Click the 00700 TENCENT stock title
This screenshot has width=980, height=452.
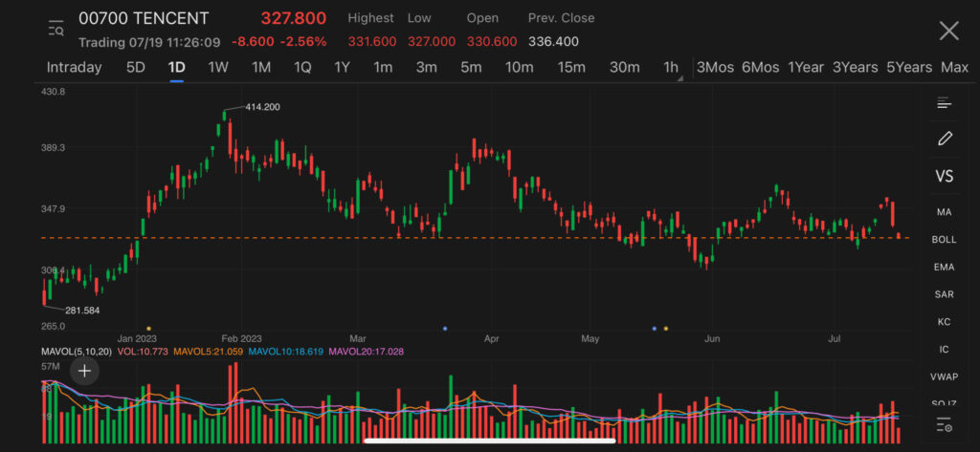tap(144, 19)
